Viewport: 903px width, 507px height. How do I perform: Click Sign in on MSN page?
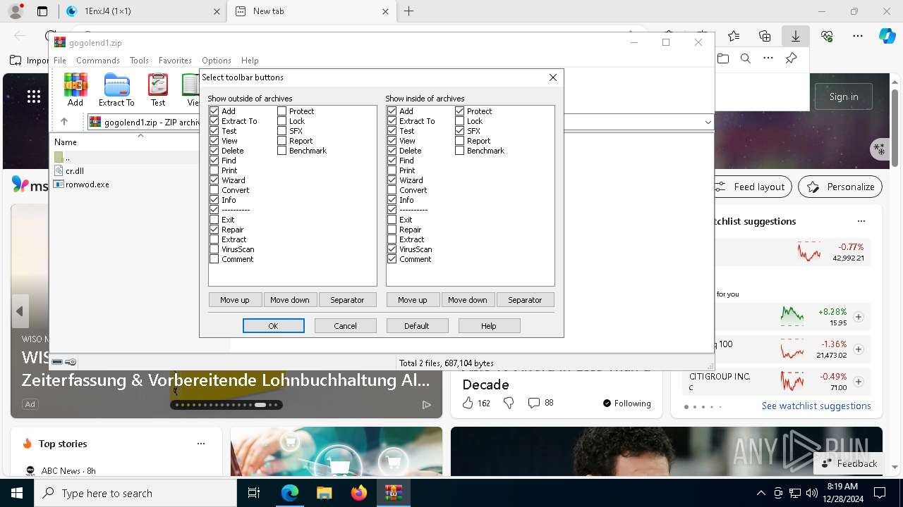coord(844,96)
